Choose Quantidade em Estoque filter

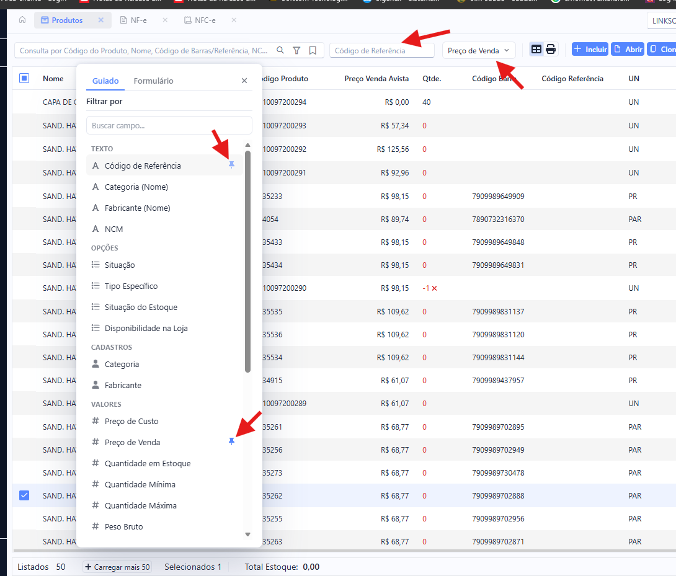point(164,464)
